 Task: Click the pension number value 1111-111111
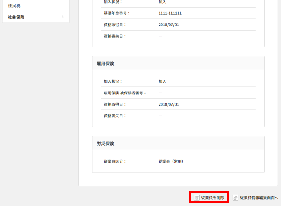(x=170, y=13)
